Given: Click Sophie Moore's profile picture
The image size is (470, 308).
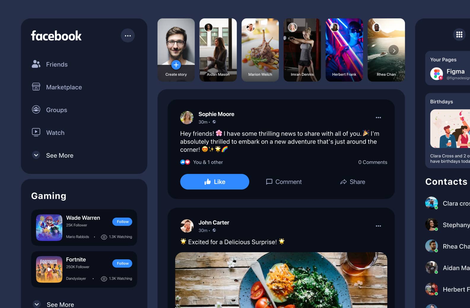Looking at the screenshot, I should (x=187, y=118).
